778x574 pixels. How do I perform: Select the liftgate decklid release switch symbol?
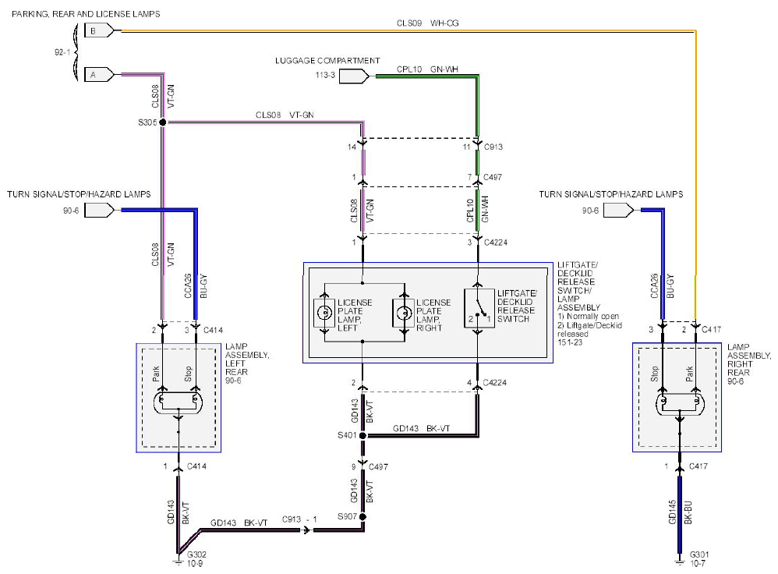(479, 309)
